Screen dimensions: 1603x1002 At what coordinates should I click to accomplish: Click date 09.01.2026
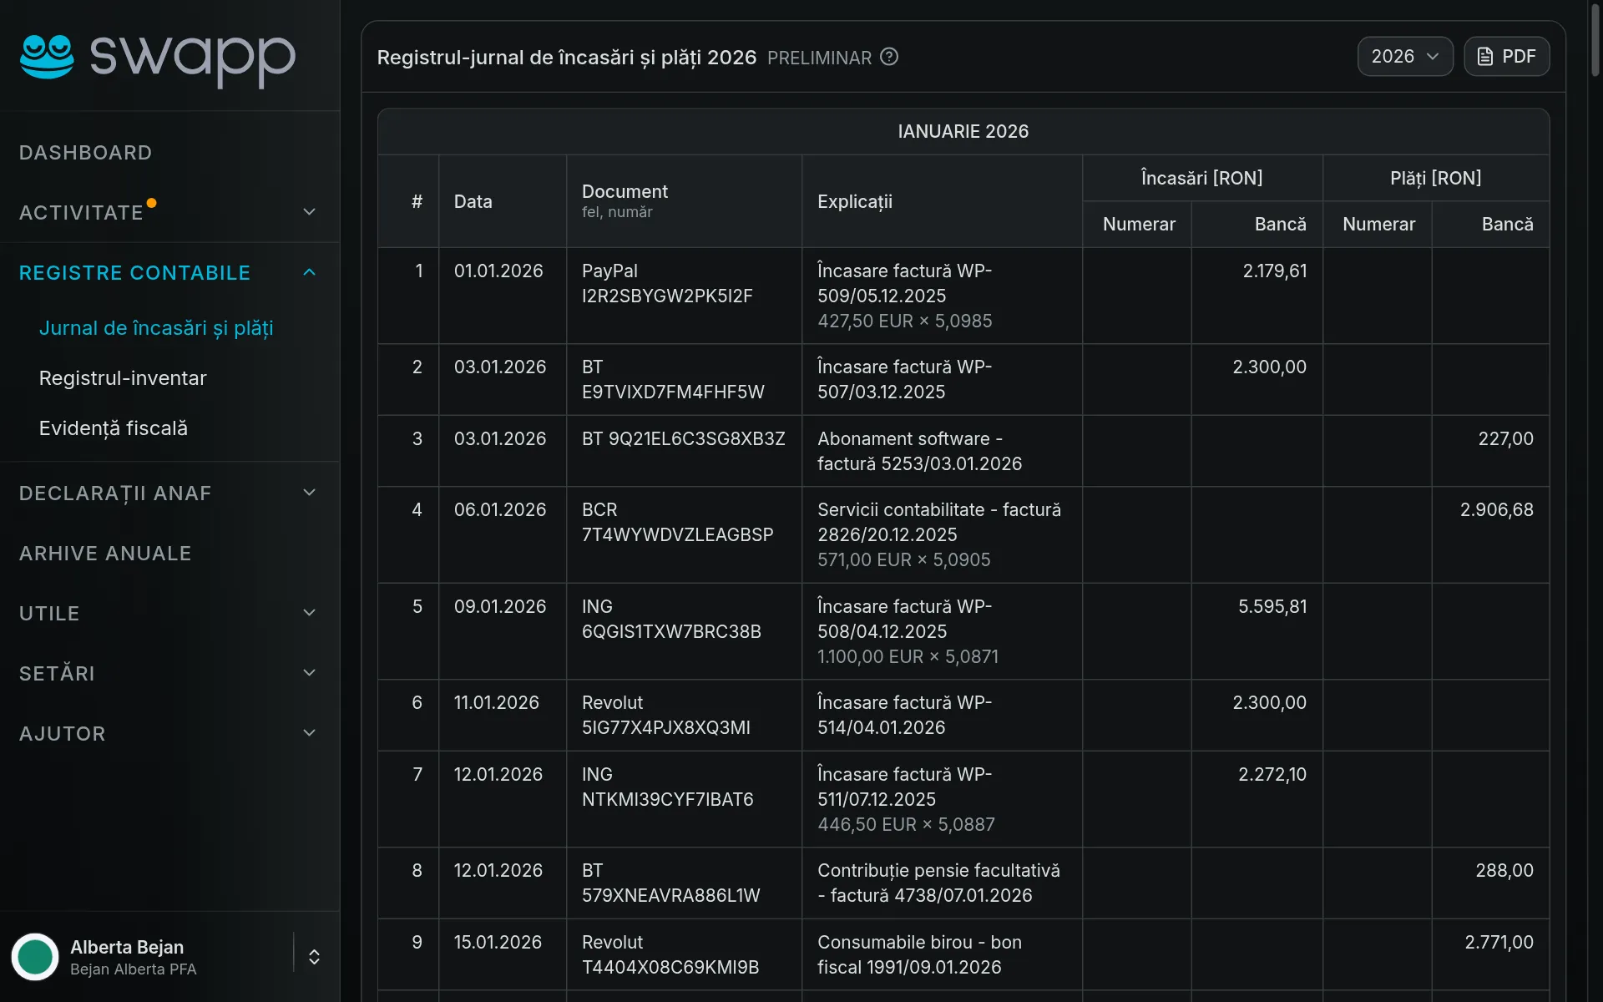[x=499, y=606]
